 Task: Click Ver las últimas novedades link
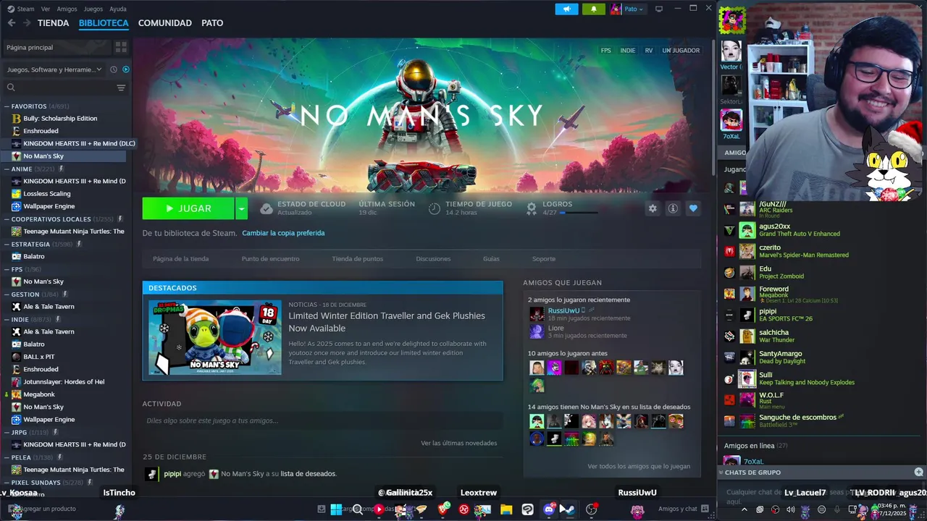[x=458, y=443]
